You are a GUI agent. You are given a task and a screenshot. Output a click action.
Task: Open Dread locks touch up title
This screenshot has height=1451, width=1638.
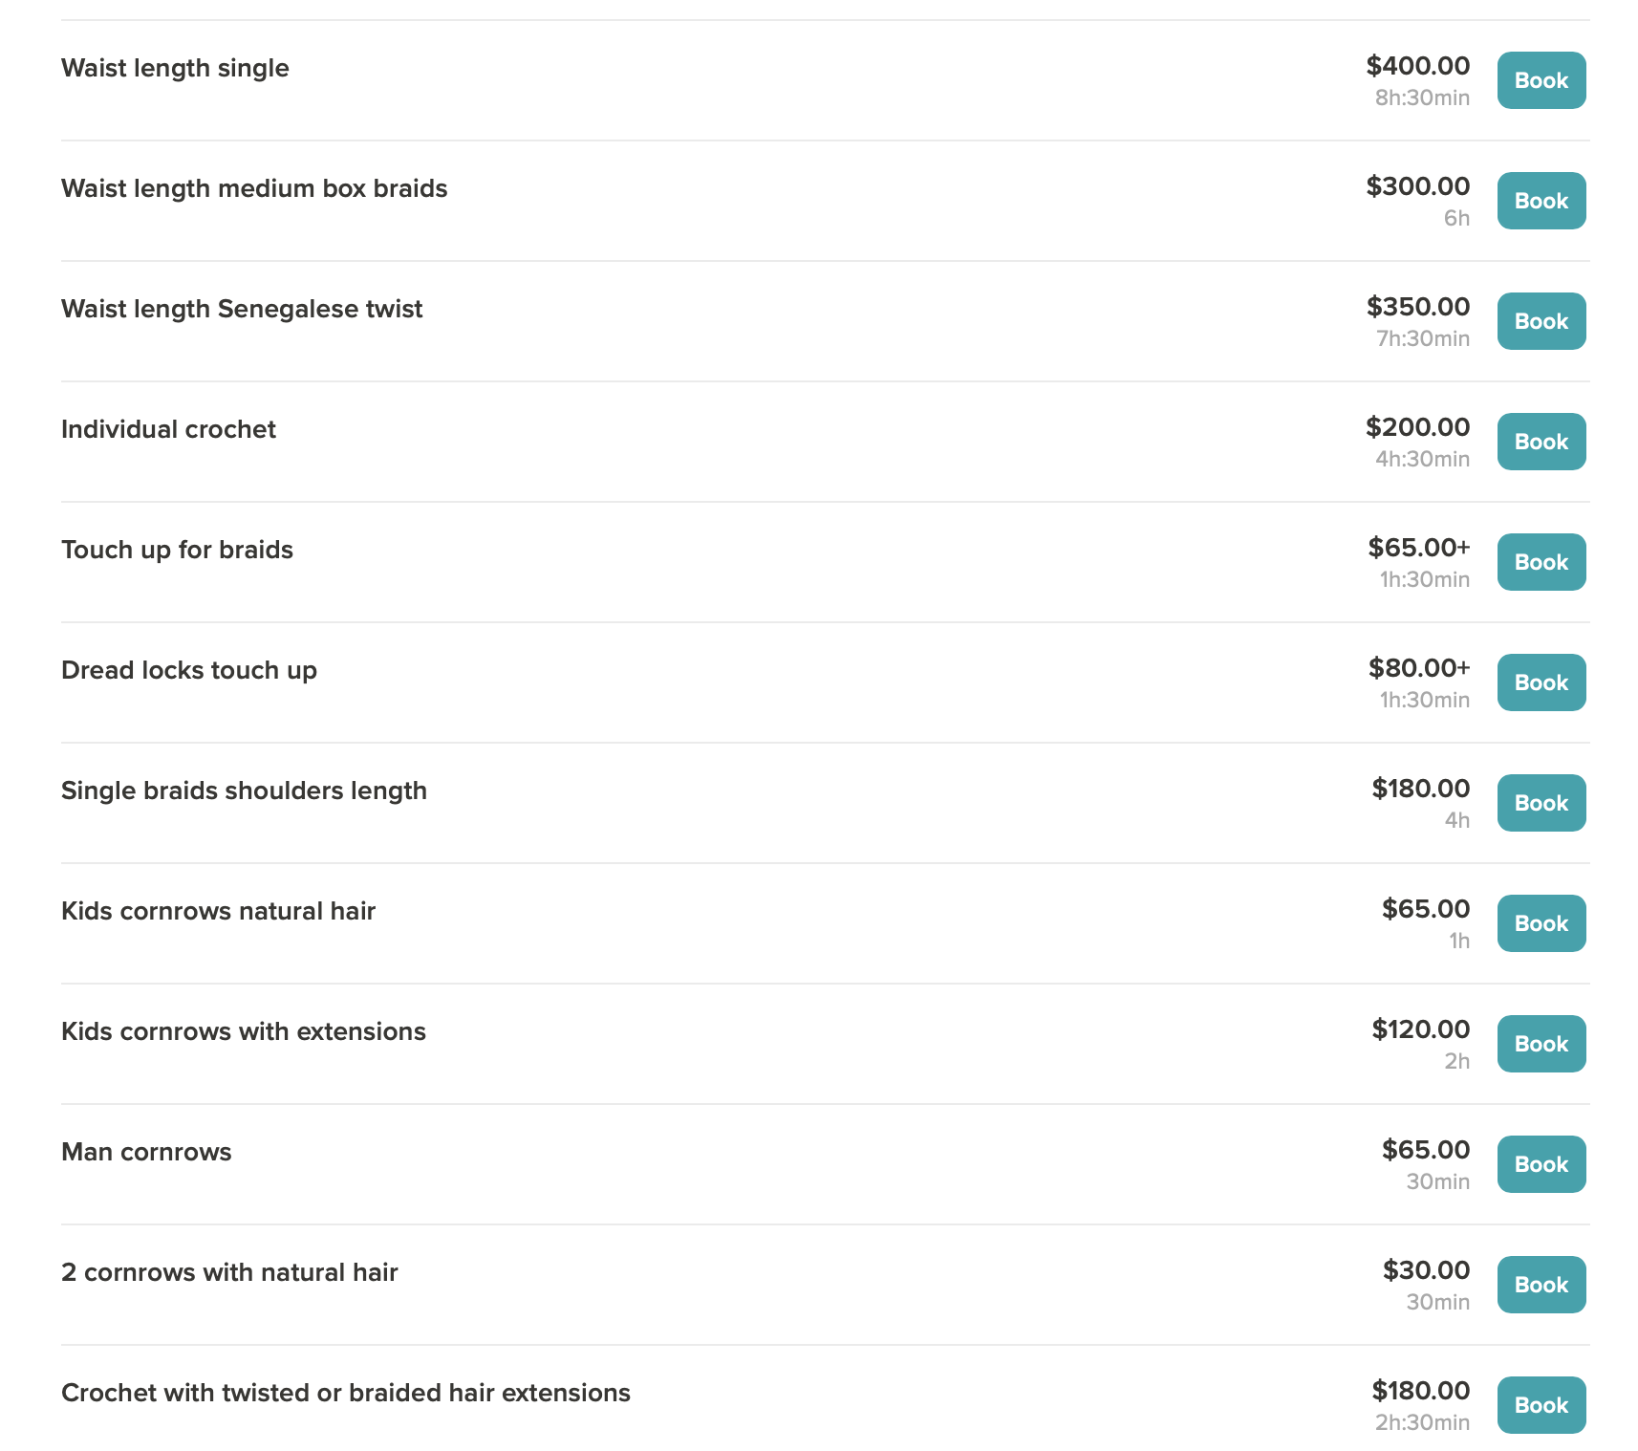coord(189,670)
